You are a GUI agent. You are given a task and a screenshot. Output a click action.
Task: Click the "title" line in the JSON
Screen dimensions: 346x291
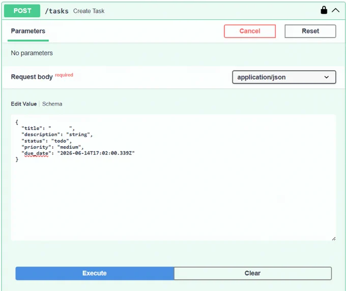pyautogui.click(x=48, y=128)
